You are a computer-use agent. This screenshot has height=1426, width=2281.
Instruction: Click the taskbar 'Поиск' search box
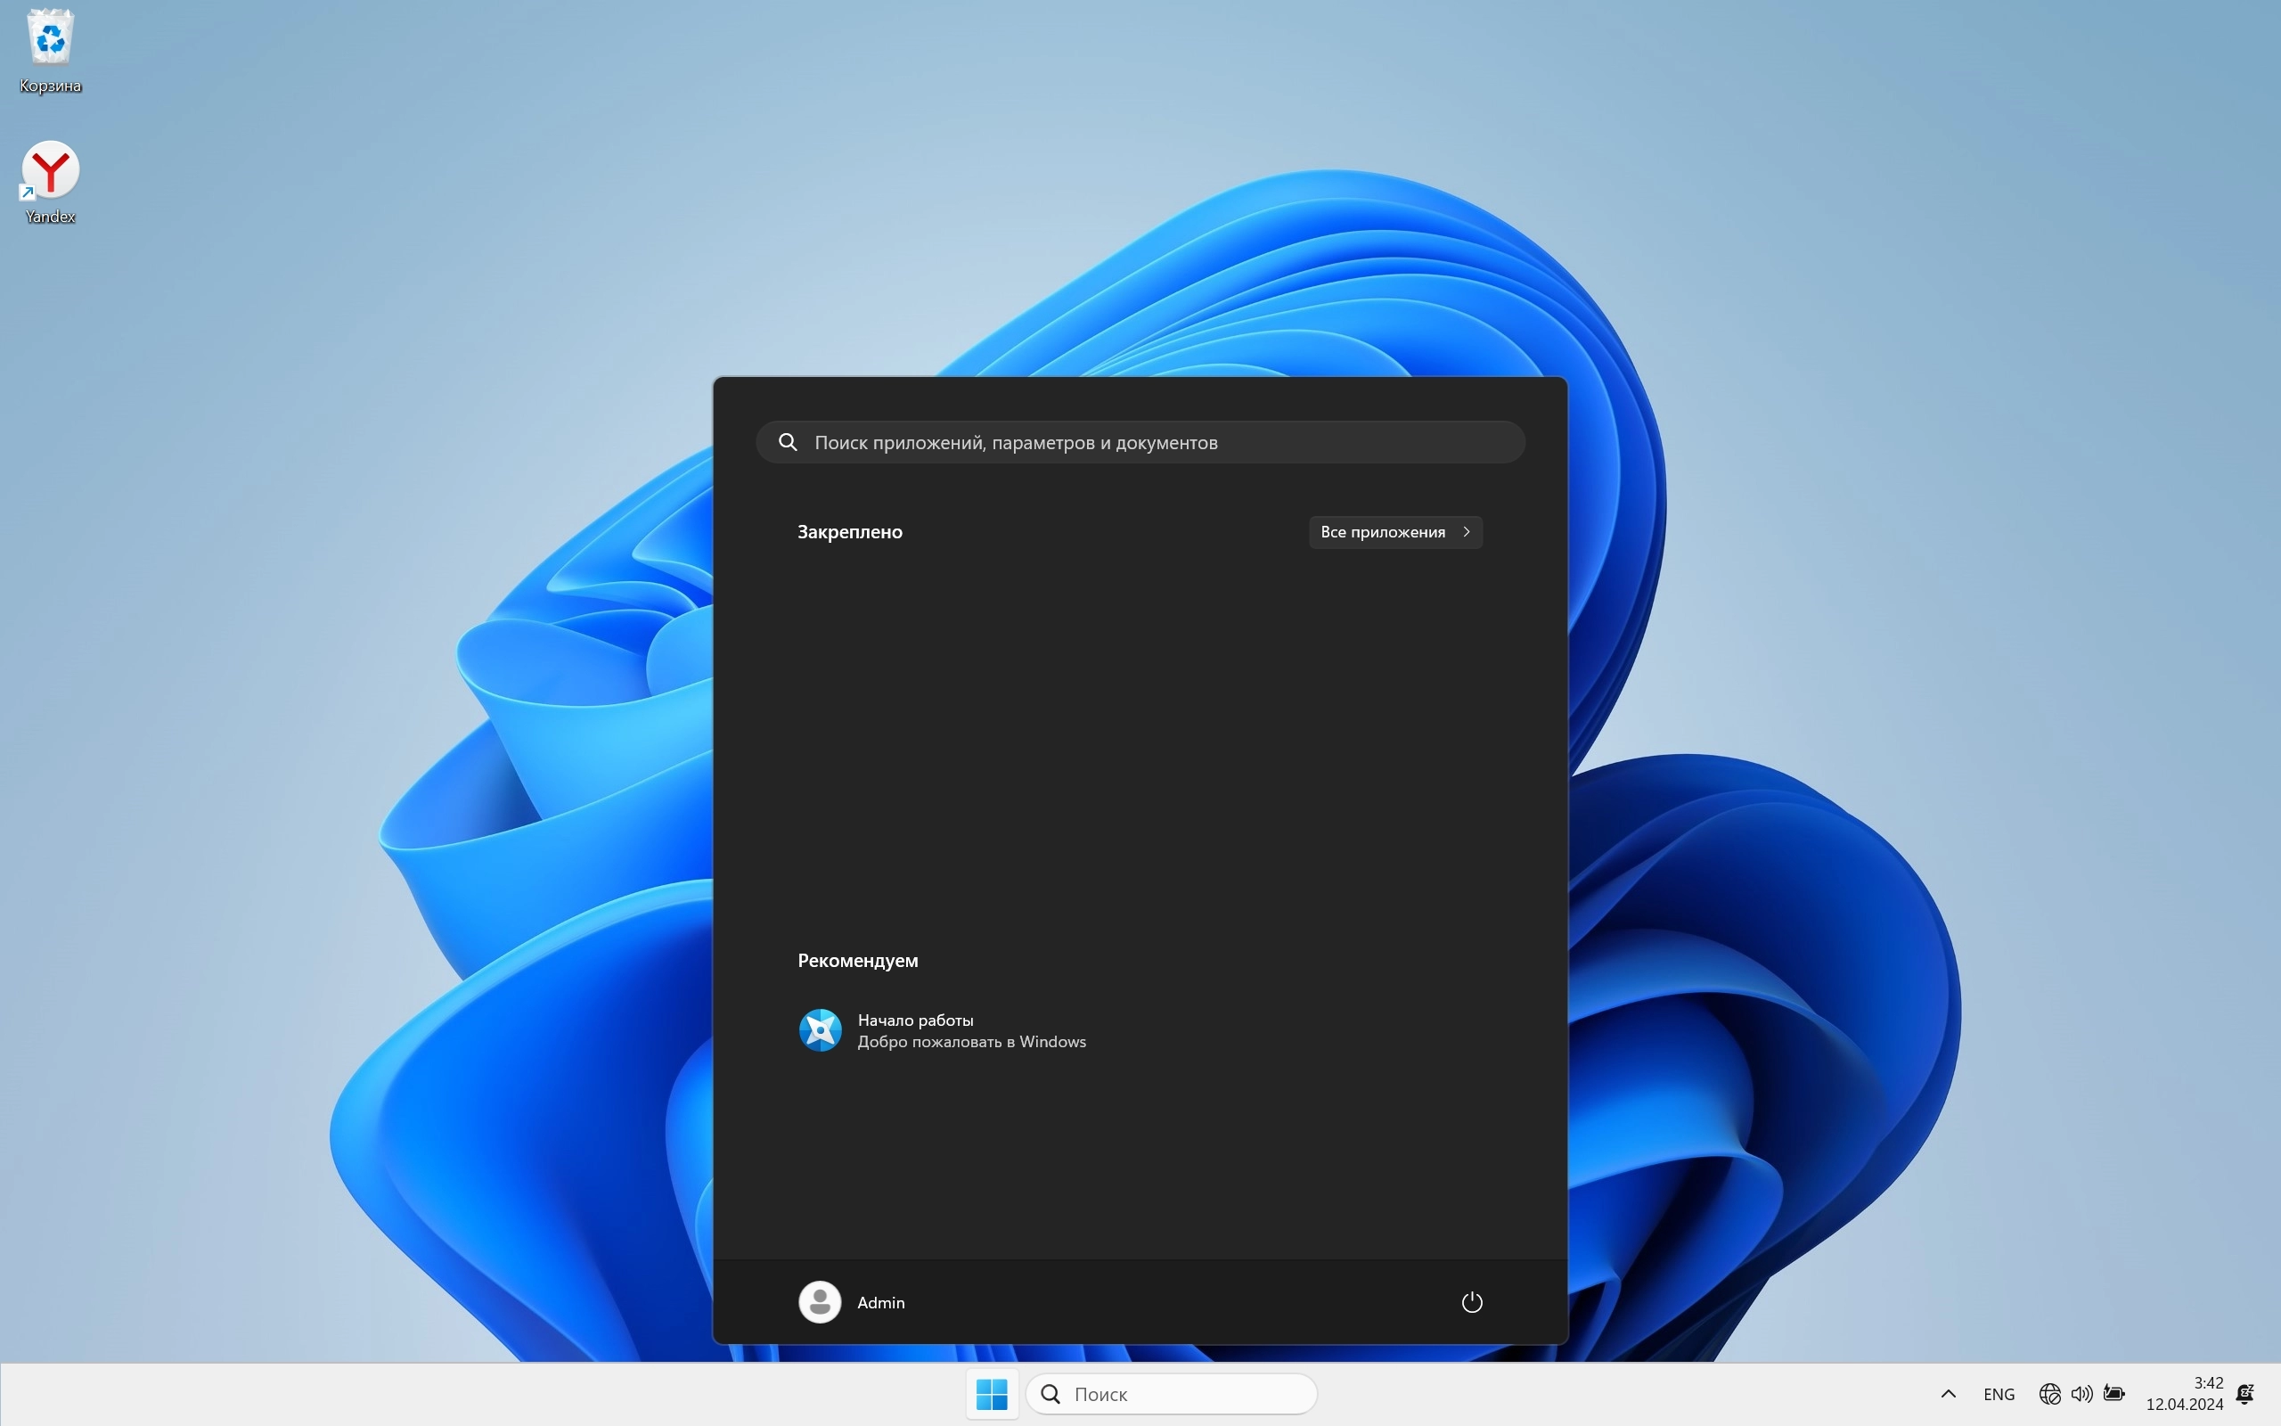click(1171, 1394)
